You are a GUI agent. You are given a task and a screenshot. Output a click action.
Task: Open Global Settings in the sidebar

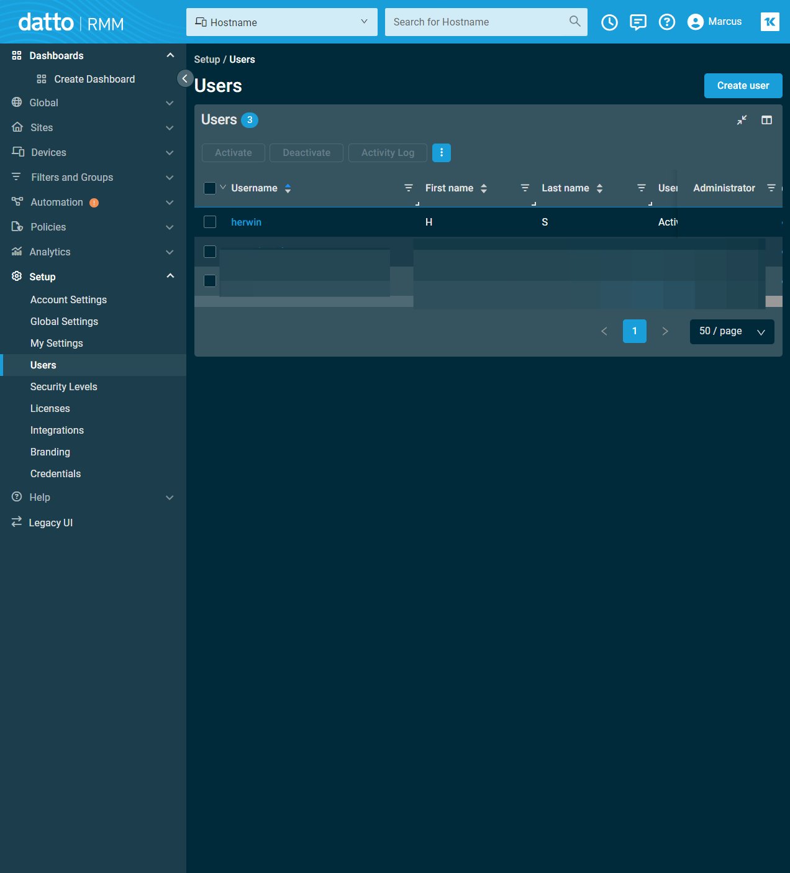pyautogui.click(x=64, y=321)
